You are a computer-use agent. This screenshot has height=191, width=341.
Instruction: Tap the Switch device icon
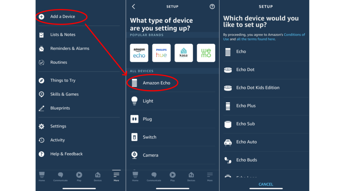[135, 137]
